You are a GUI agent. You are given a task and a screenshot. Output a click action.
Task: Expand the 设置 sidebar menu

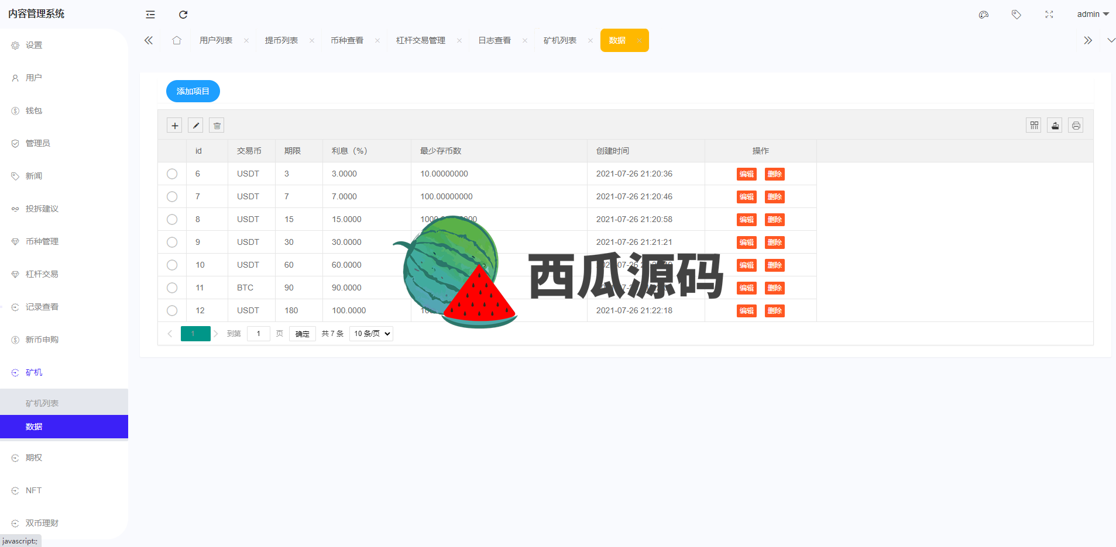(64, 45)
